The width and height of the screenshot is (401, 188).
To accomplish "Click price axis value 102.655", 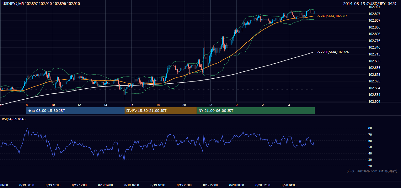I will click(x=374, y=68).
